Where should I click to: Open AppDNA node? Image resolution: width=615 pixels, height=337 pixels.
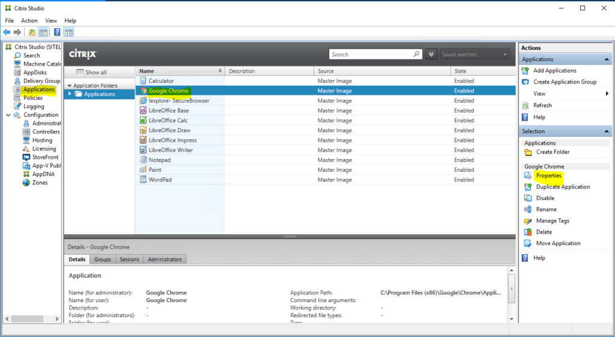(x=43, y=174)
